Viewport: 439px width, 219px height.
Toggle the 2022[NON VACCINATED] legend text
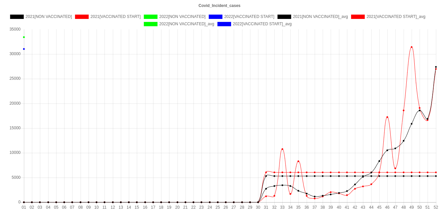click(182, 17)
